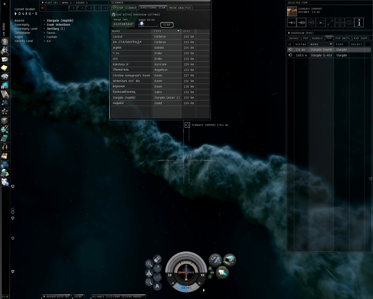The height and width of the screenshot is (299, 373).
Task: Sort scan results by Type column
Action: click(x=167, y=31)
